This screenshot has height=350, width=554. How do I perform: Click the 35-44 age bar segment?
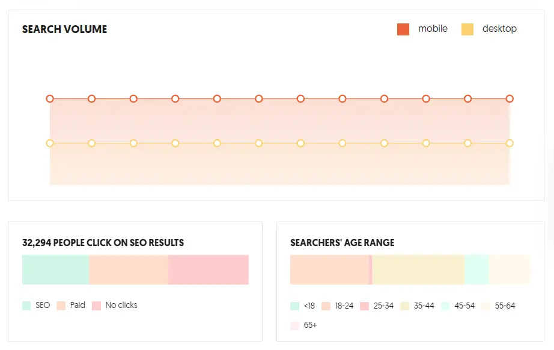pos(418,270)
